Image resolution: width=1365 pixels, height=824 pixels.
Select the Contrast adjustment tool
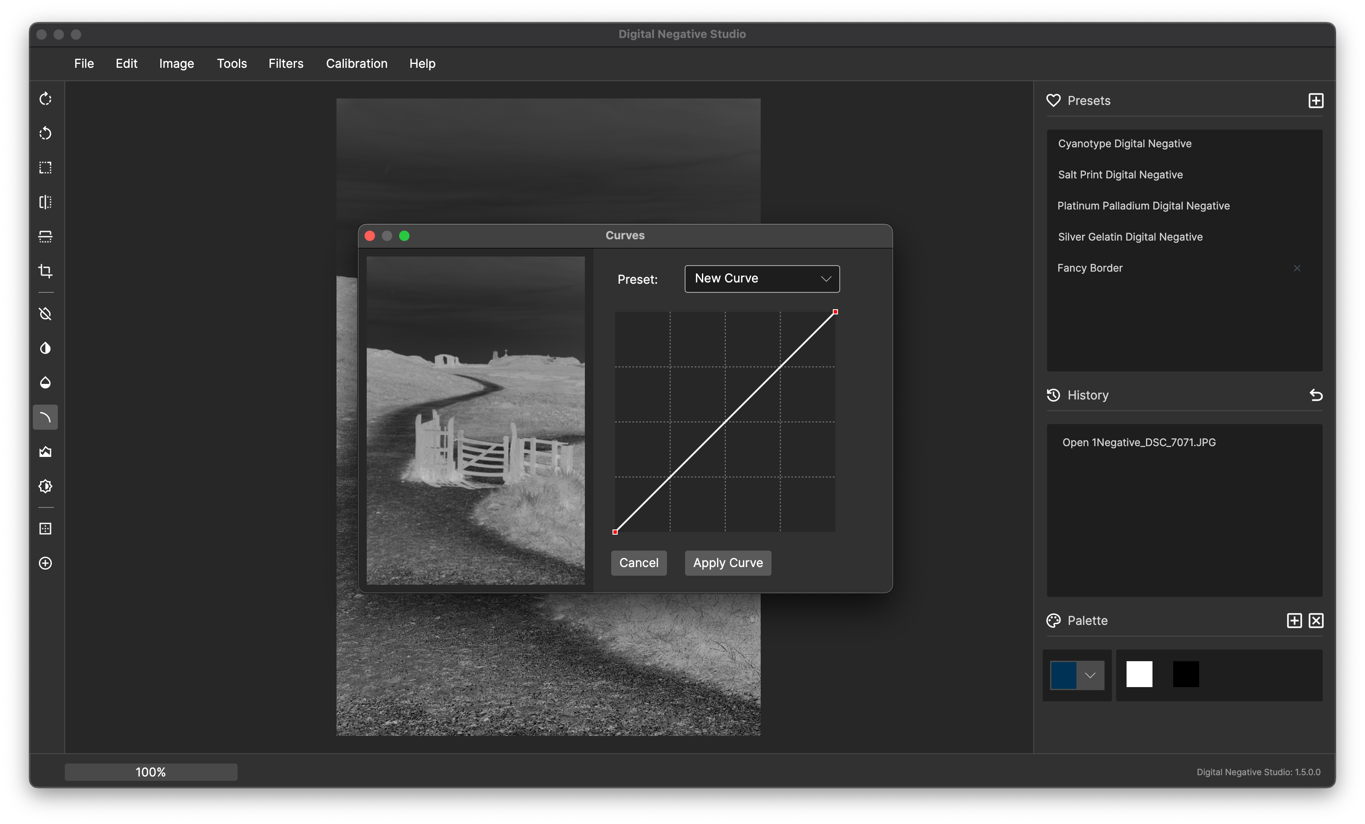click(x=45, y=348)
